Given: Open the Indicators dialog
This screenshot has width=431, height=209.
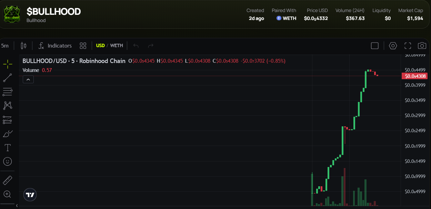Looking at the screenshot, I should (x=55, y=45).
